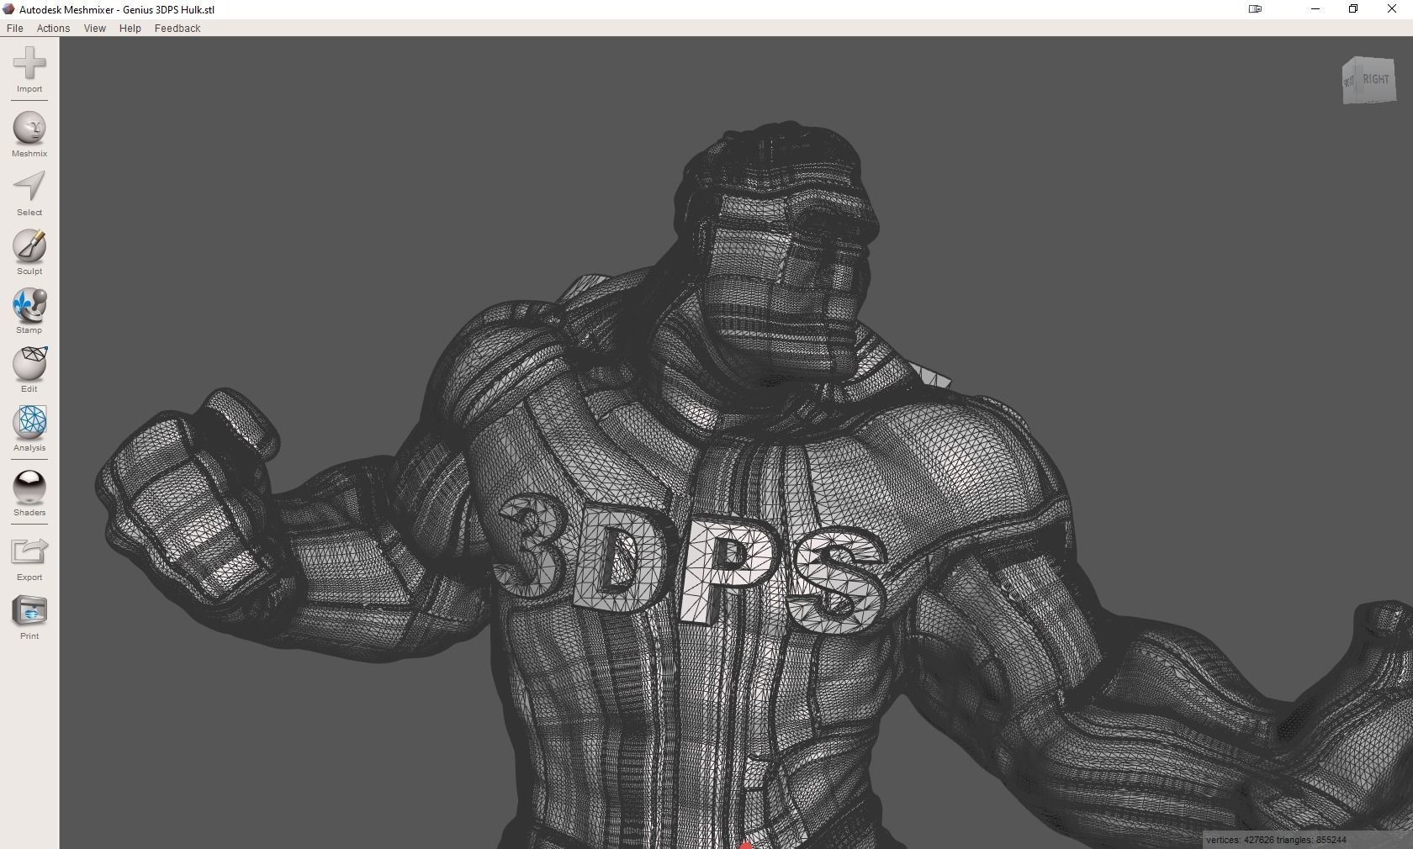Click the RIGHT face of view cube

click(x=1376, y=80)
